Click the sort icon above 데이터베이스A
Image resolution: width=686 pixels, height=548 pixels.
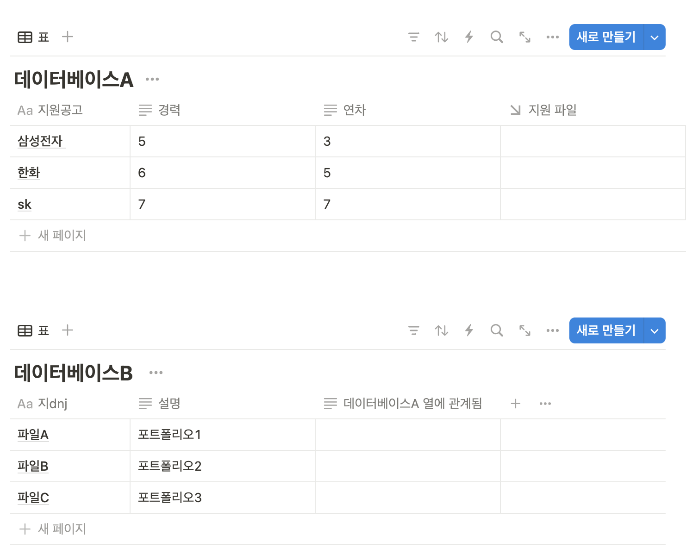coord(442,37)
